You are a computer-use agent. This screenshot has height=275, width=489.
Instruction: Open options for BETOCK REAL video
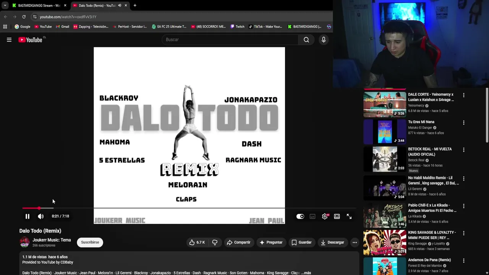pyautogui.click(x=464, y=150)
